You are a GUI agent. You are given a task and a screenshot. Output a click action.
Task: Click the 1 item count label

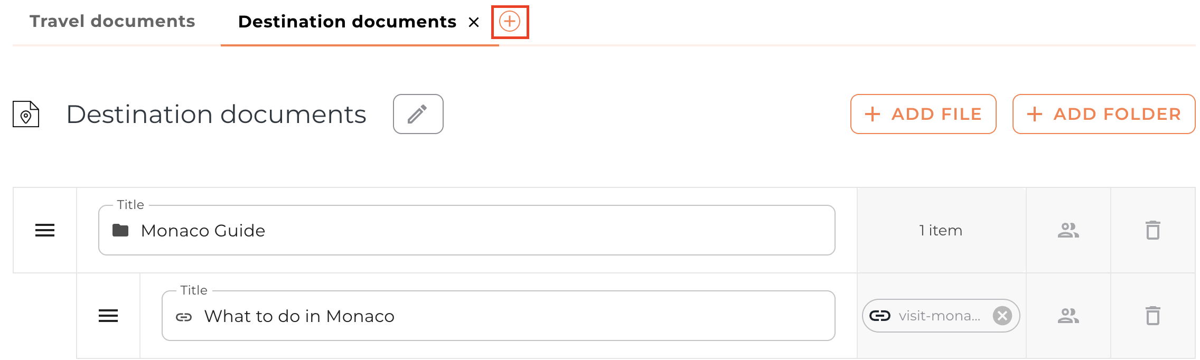[x=941, y=231]
